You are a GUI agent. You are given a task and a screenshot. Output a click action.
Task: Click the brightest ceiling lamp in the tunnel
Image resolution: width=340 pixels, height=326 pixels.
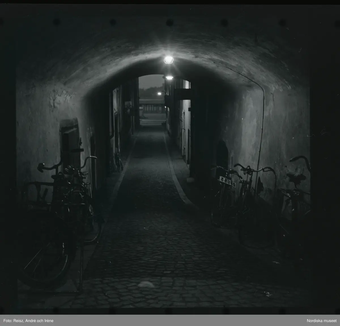point(168,59)
